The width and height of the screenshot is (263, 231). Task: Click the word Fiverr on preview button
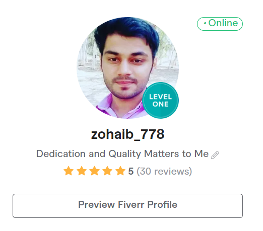[131, 204]
